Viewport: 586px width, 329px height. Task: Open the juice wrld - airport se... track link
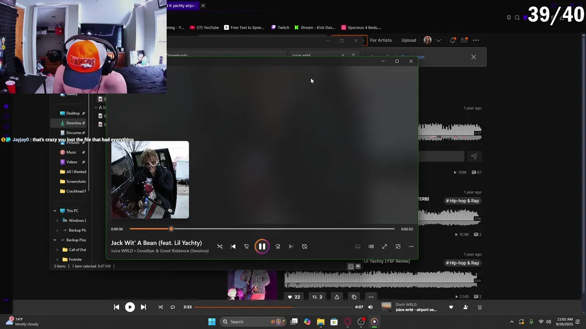pos(416,310)
